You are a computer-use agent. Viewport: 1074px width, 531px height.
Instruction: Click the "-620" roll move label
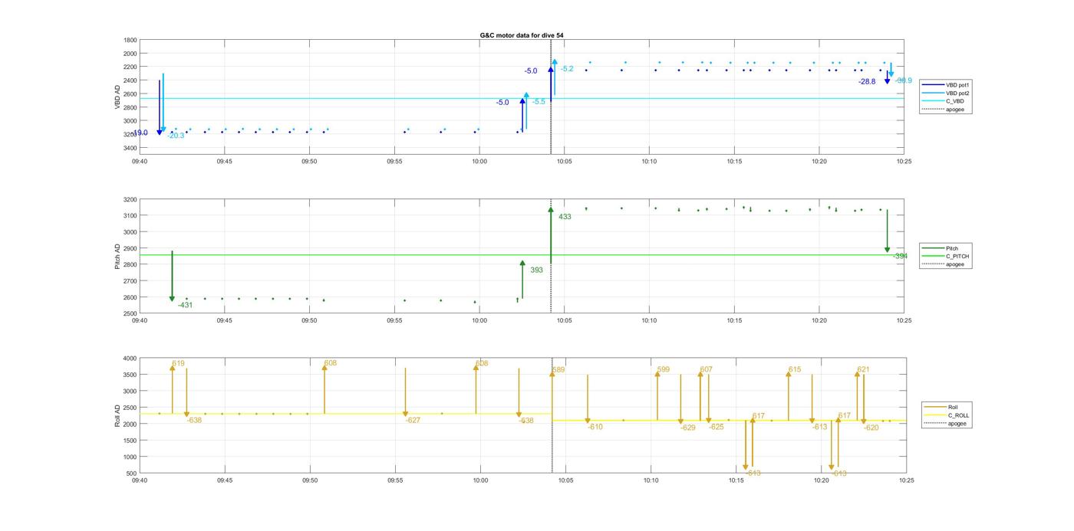871,428
